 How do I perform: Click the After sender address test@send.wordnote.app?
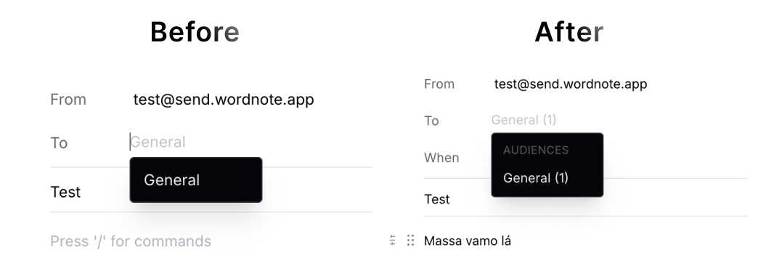click(571, 84)
